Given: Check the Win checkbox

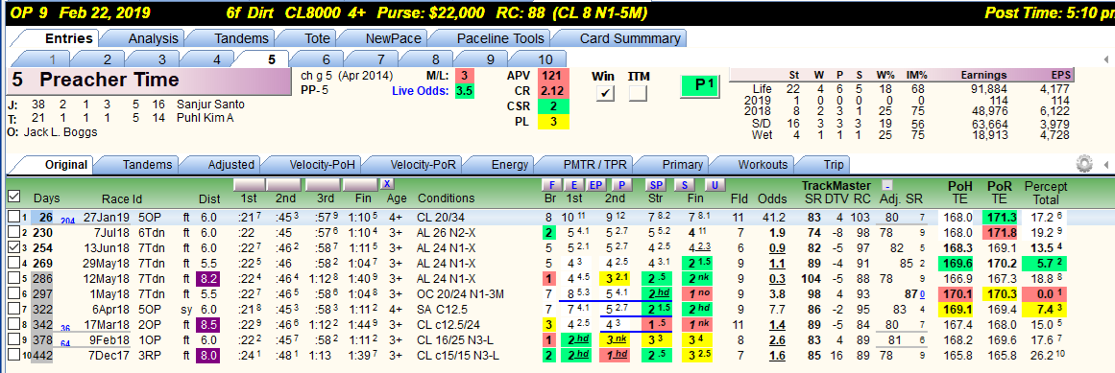Looking at the screenshot, I should tap(605, 93).
